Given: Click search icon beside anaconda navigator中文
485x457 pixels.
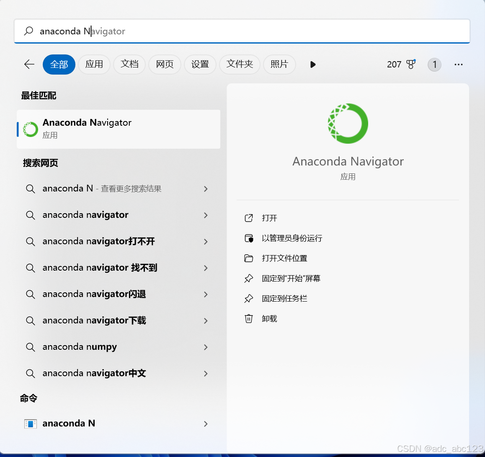Looking at the screenshot, I should point(30,373).
